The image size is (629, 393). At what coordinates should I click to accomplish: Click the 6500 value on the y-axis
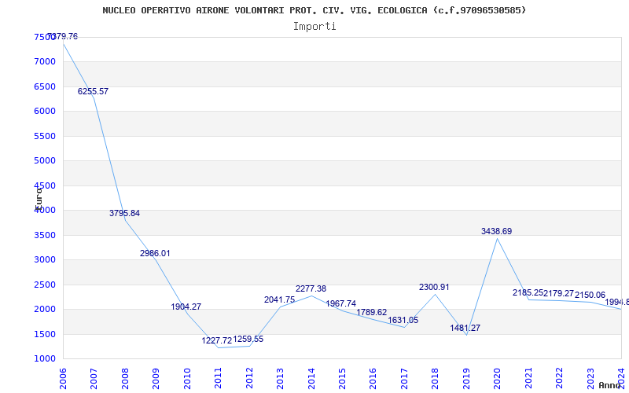click(45, 86)
